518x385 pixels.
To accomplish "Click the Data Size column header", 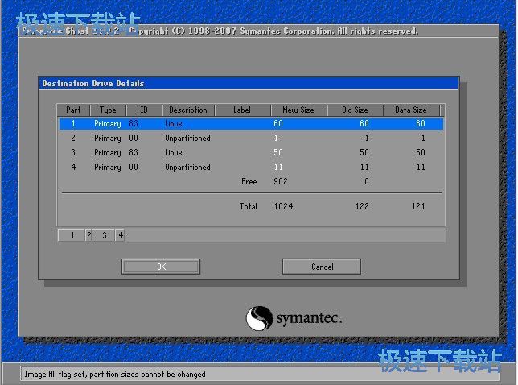I will [x=411, y=110].
